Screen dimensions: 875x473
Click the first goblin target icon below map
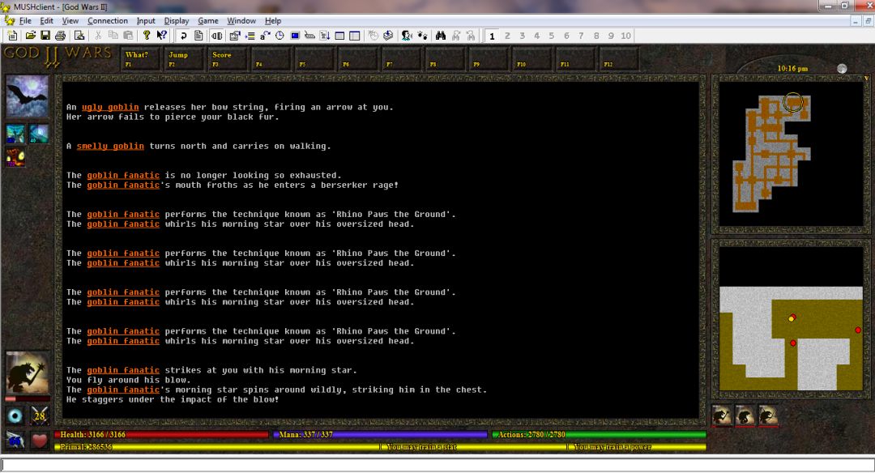[x=722, y=415]
